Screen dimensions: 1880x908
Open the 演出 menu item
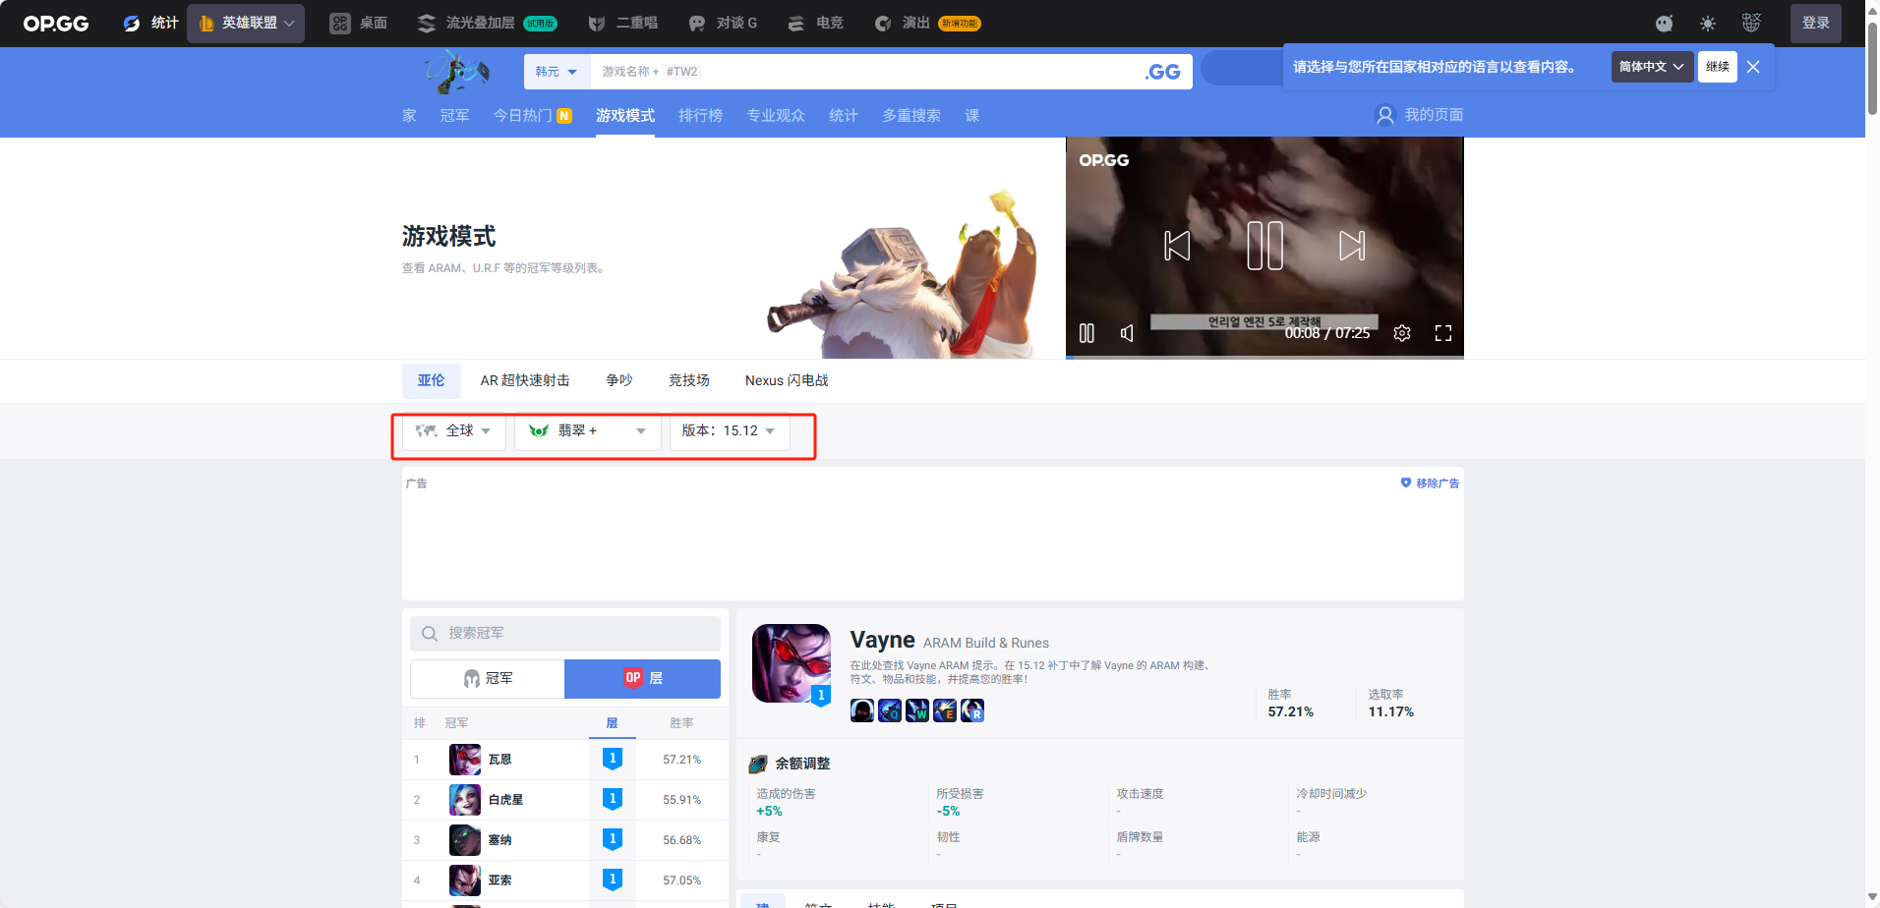[x=927, y=23]
